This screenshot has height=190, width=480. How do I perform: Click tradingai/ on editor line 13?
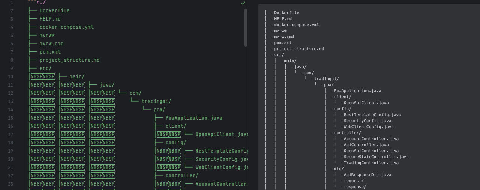[x=157, y=101]
